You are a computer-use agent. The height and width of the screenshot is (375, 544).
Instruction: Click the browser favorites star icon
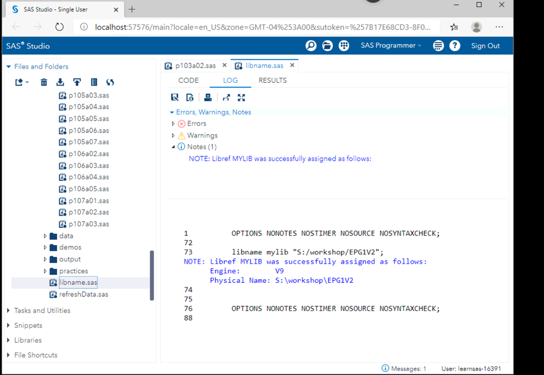(x=454, y=27)
